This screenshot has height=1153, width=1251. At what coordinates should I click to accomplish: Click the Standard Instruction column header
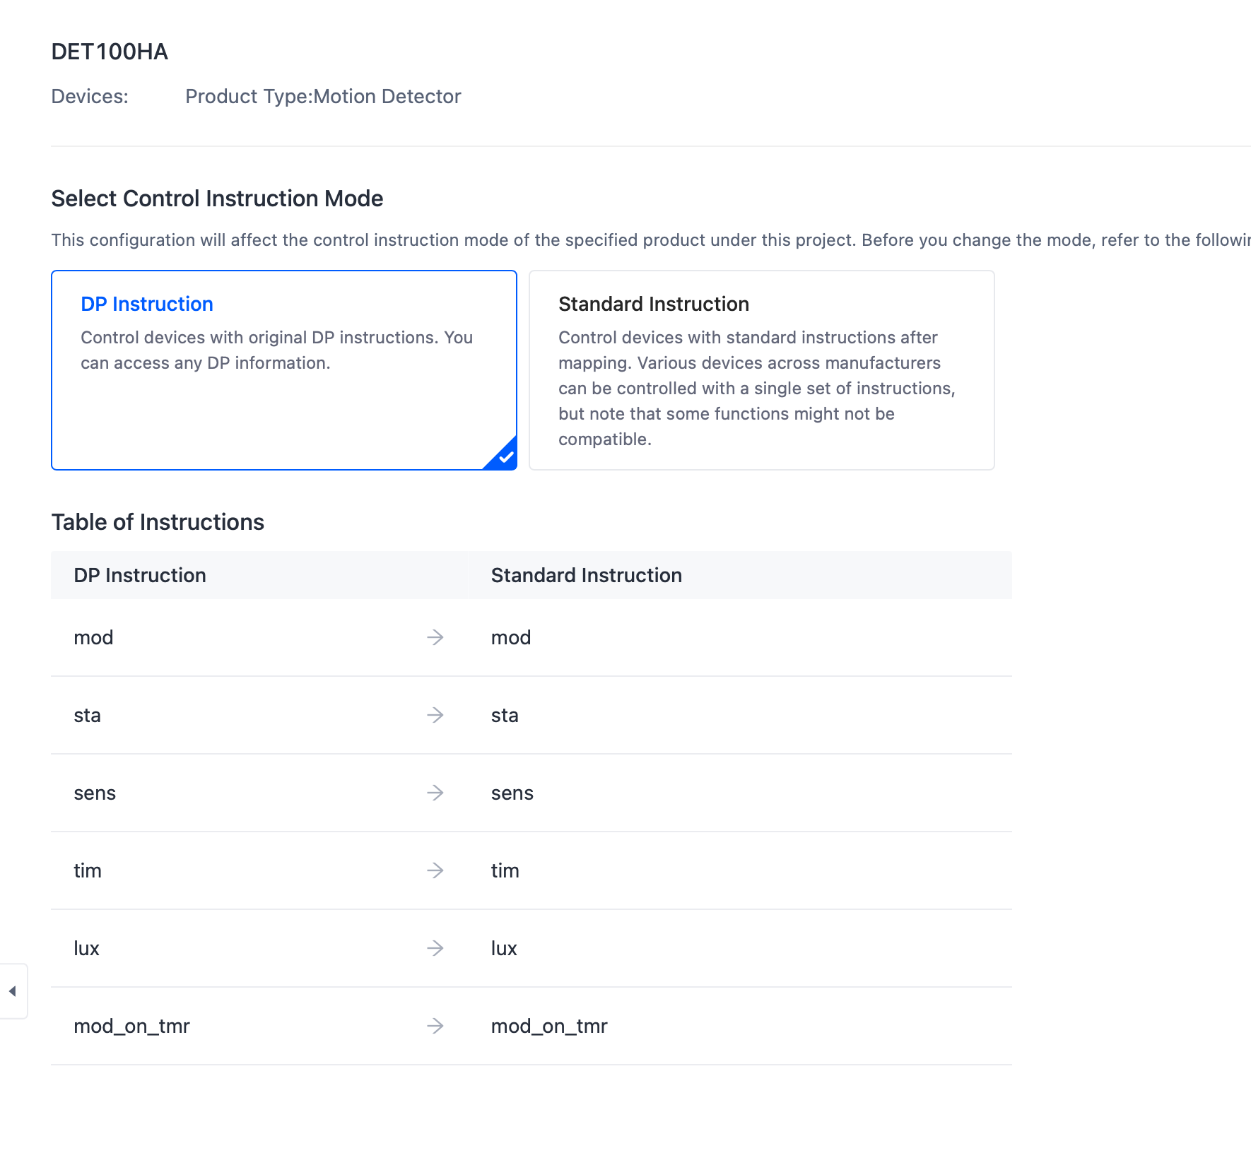(740, 575)
